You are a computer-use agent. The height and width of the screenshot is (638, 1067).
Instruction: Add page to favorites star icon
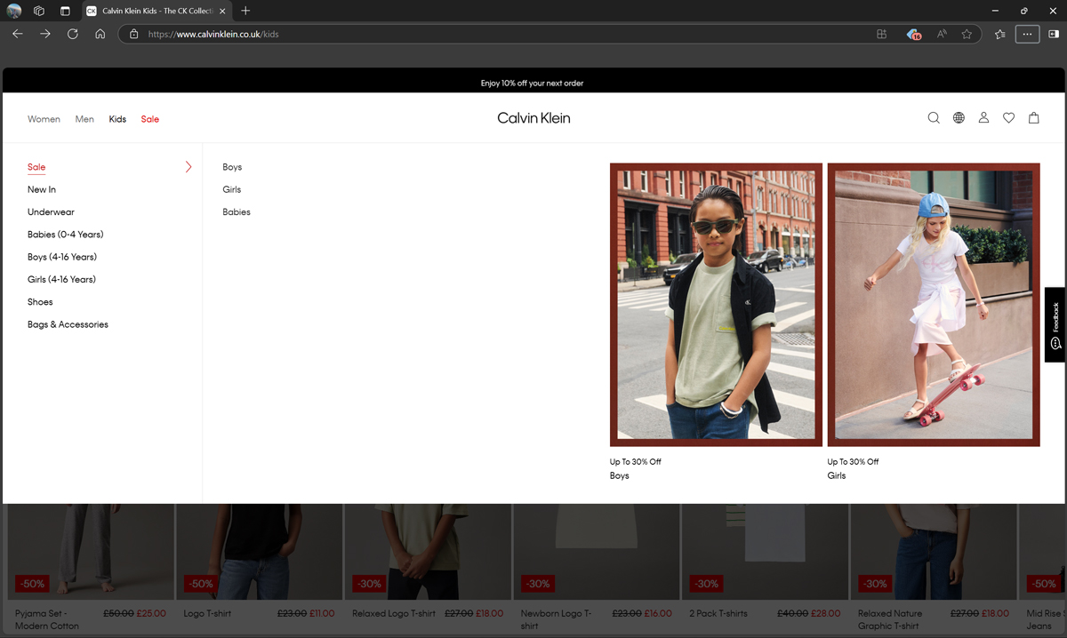(967, 35)
